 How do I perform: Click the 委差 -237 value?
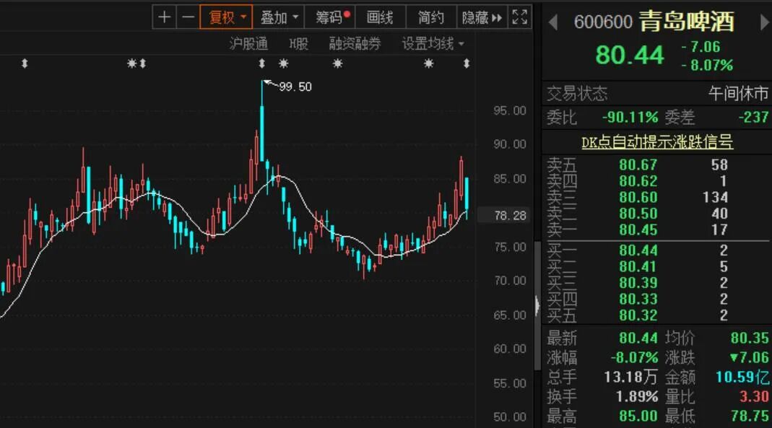753,117
